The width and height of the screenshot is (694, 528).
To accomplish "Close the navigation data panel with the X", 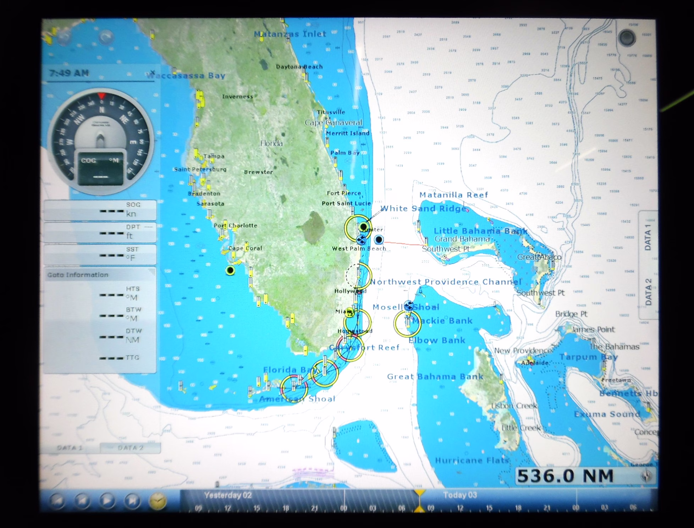I will (x=153, y=72).
